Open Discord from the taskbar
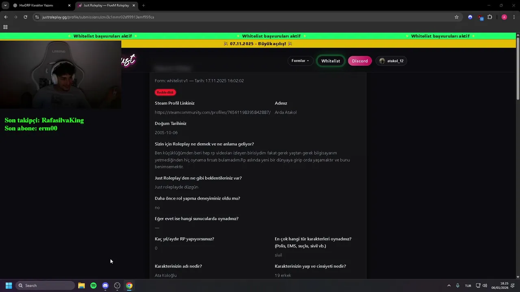Image resolution: width=520 pixels, height=292 pixels. click(x=105, y=286)
